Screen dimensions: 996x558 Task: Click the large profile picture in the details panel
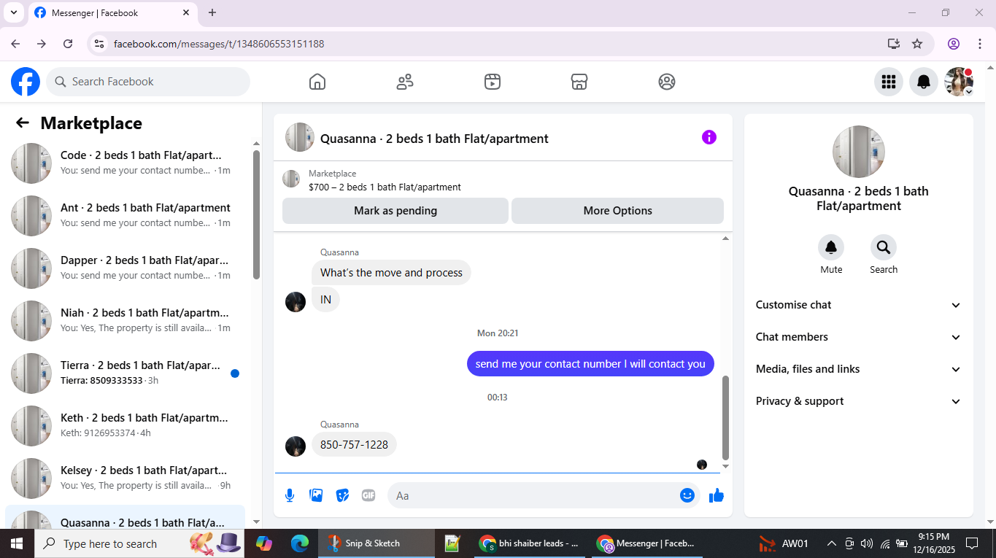[x=859, y=152]
